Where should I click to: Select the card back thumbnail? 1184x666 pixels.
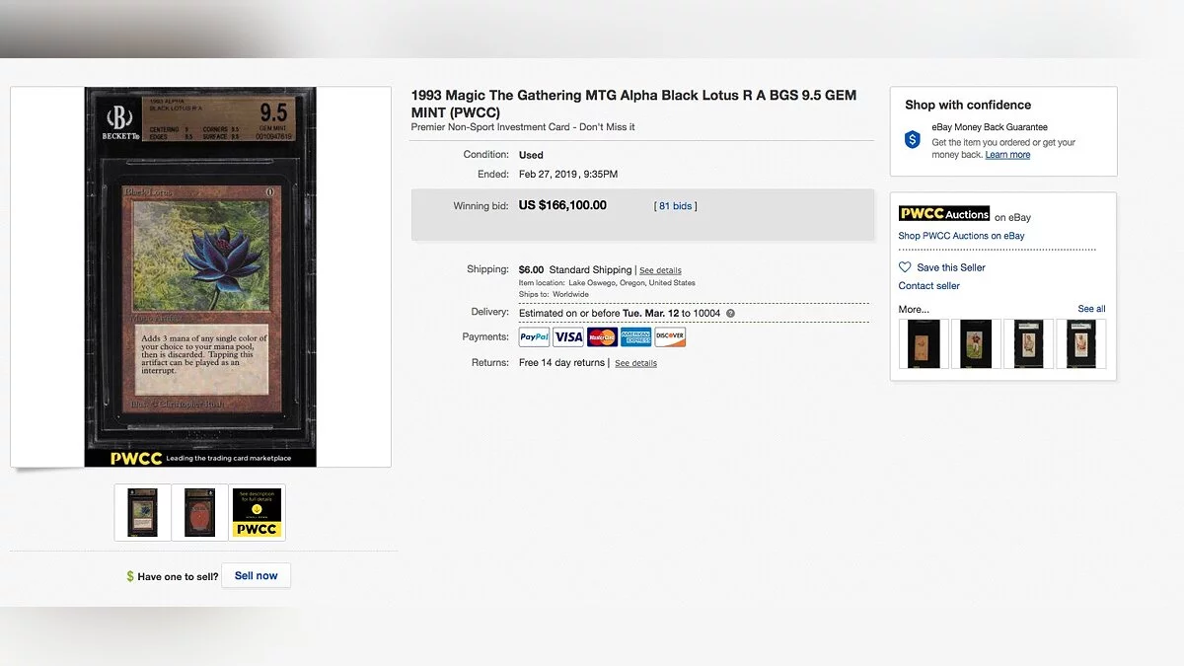pyautogui.click(x=199, y=512)
